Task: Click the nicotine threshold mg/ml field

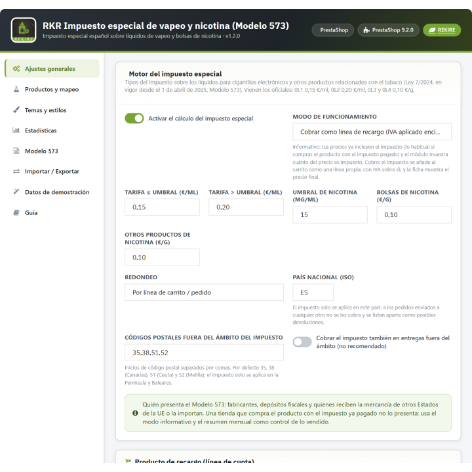Action: [x=330, y=214]
